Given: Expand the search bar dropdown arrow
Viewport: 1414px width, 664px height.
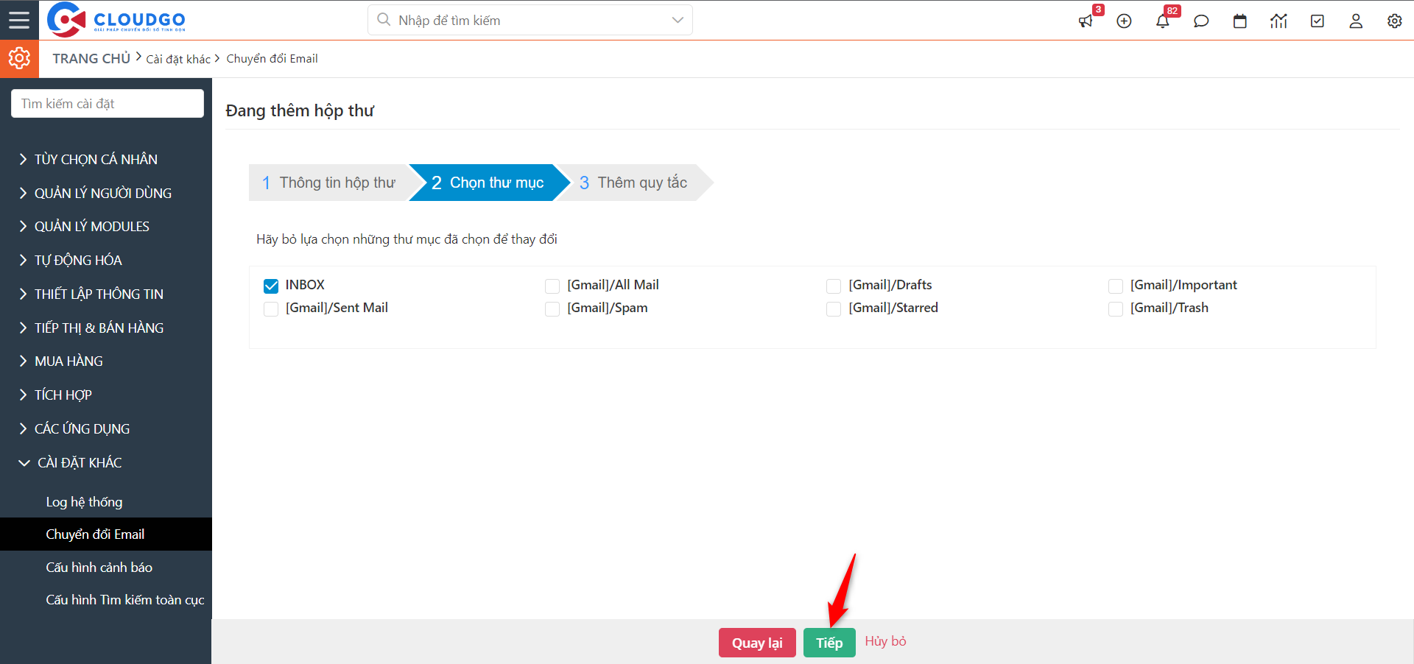Looking at the screenshot, I should click(x=678, y=21).
